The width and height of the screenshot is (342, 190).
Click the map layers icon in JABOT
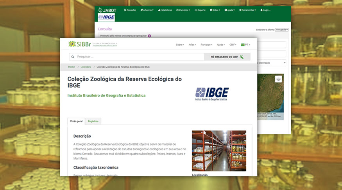point(278,79)
